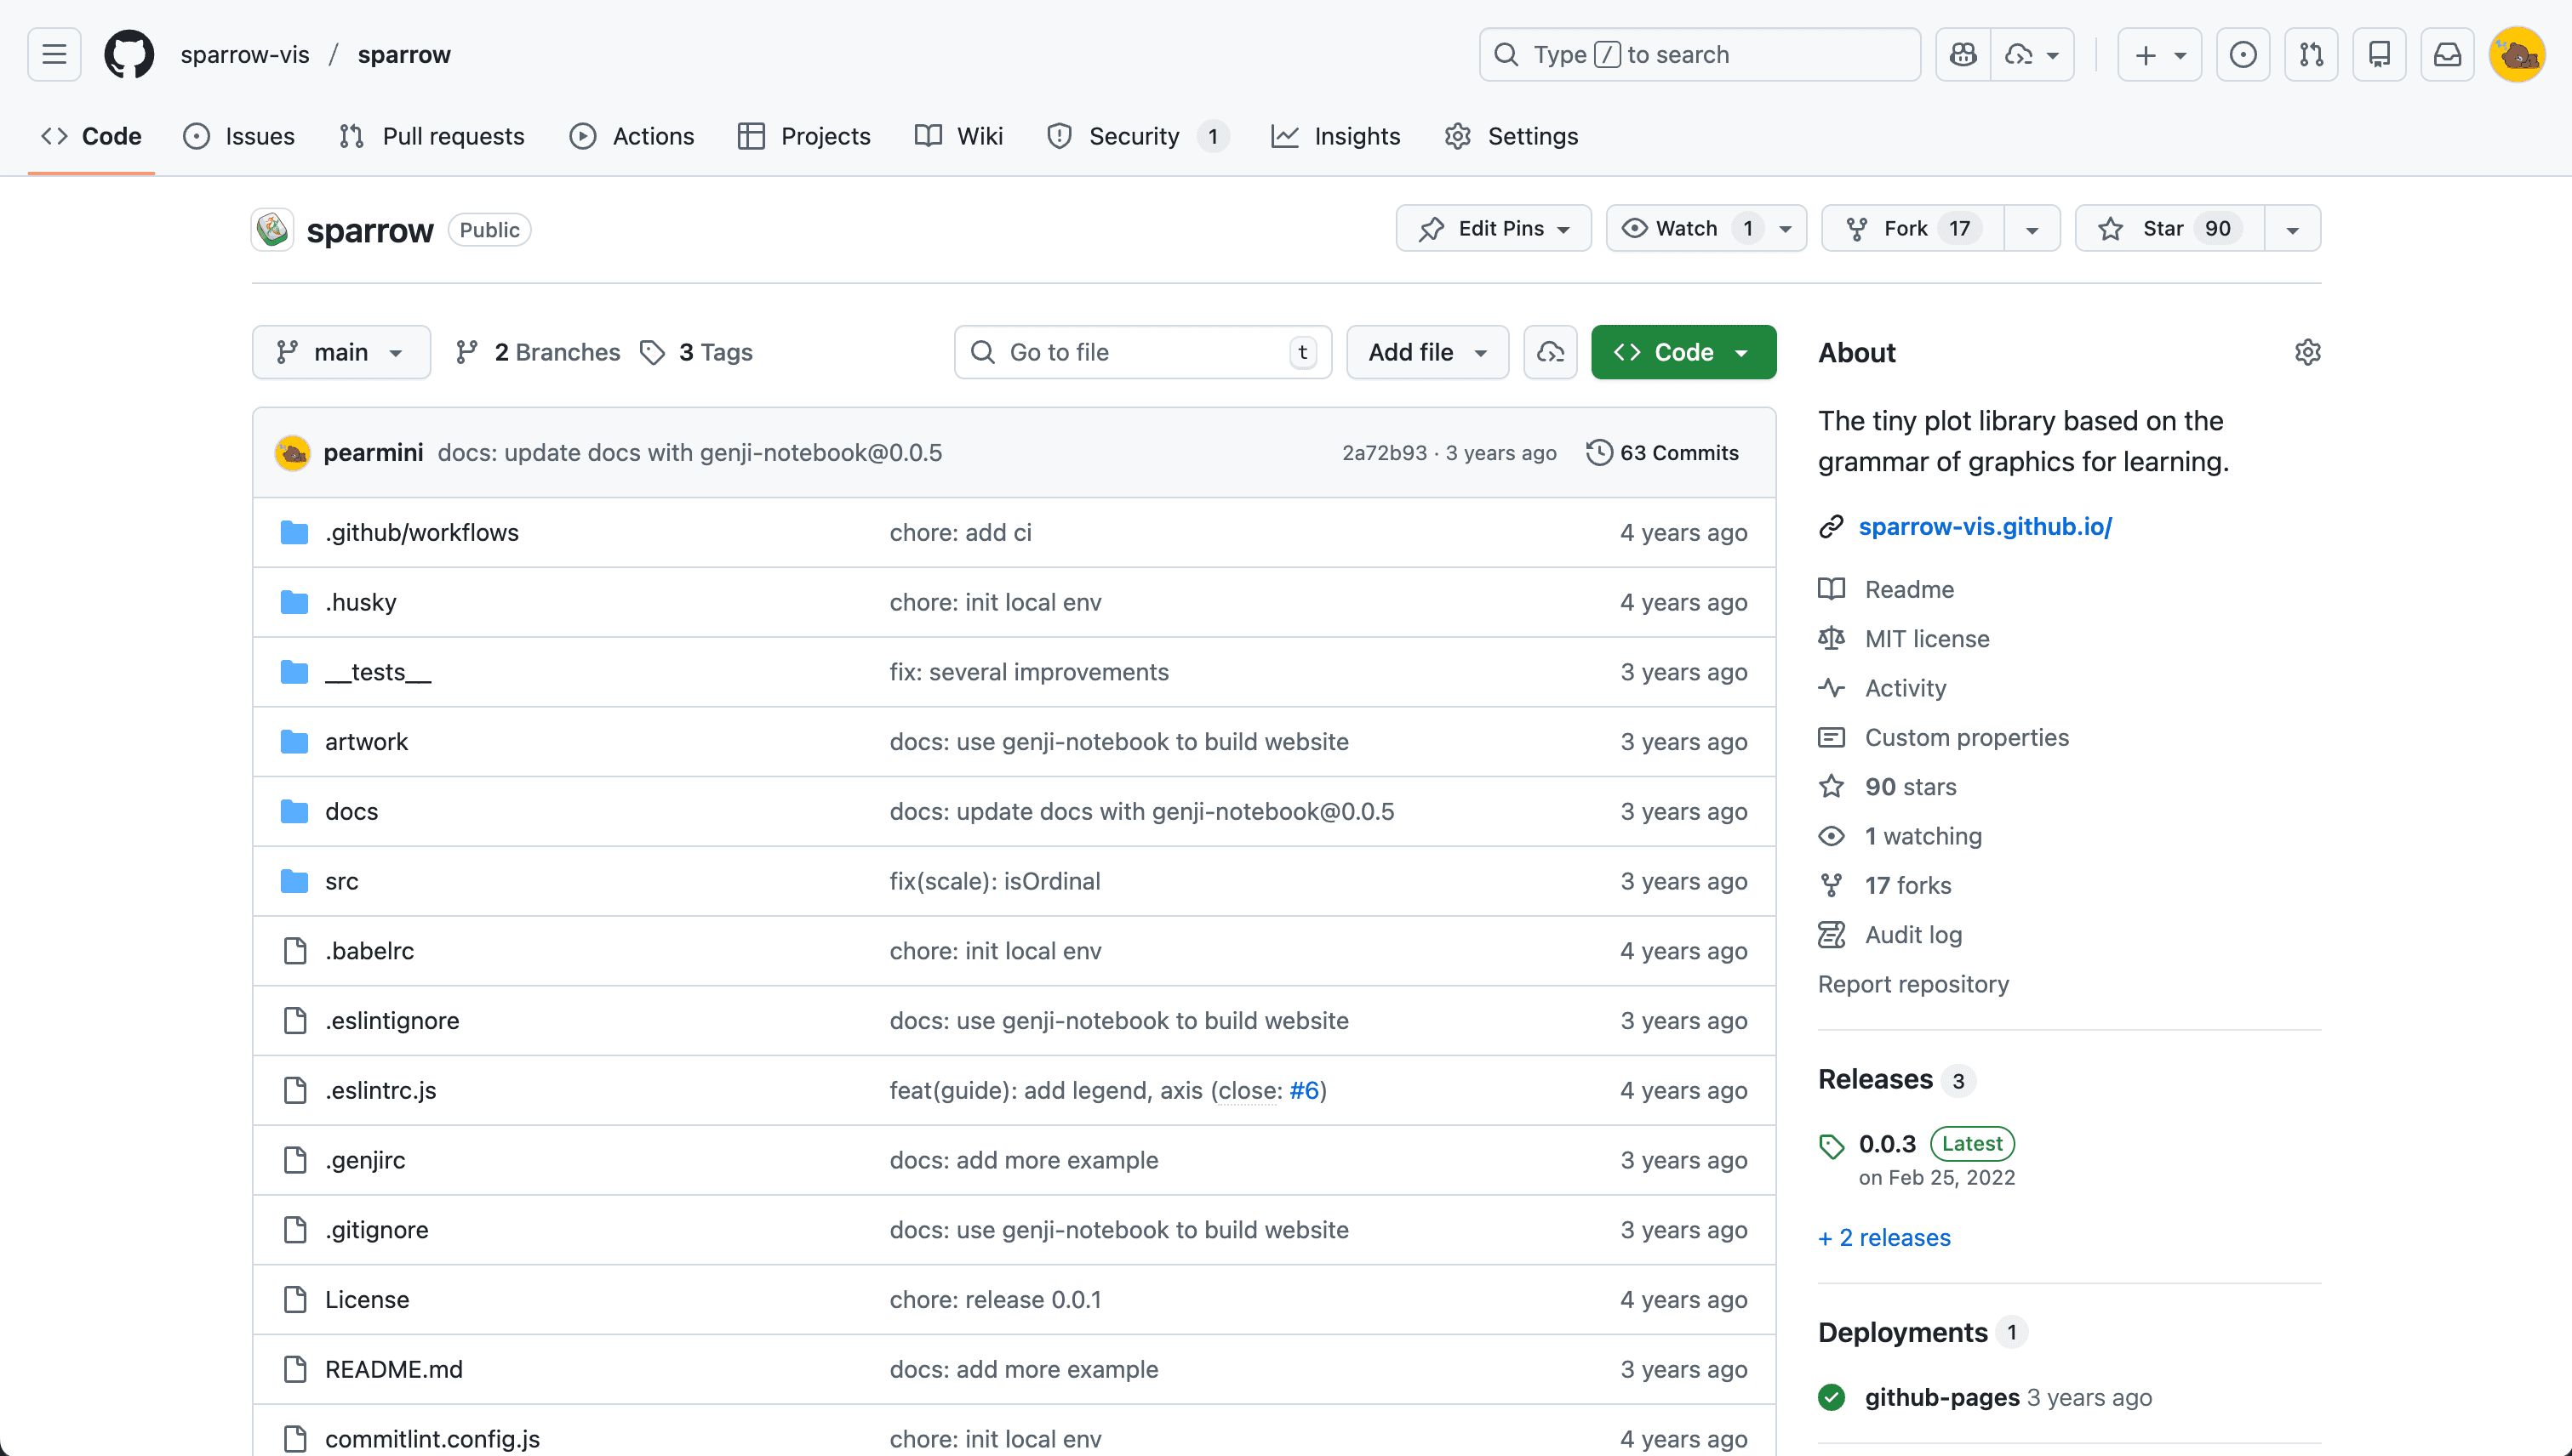Open the sparrow-vis.github.io link
2572x1456 pixels.
(x=1985, y=526)
